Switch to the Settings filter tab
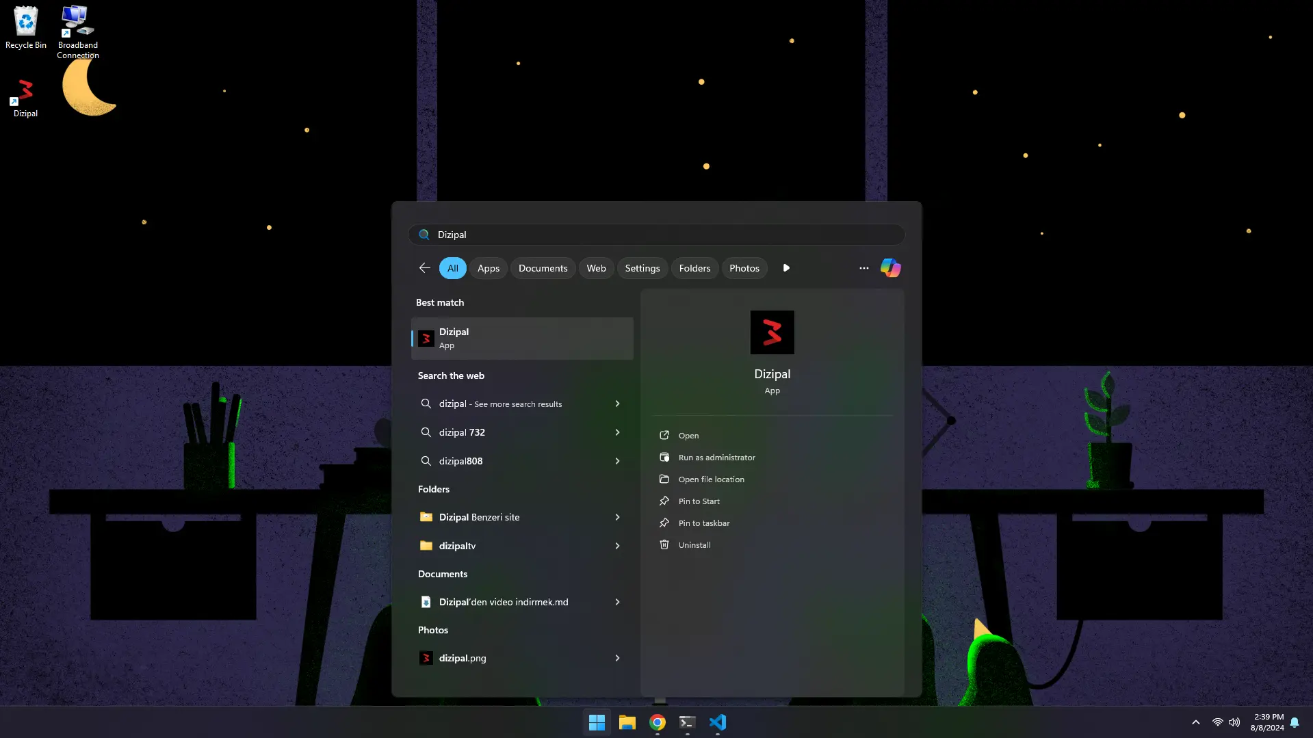This screenshot has height=738, width=1313. 642,268
